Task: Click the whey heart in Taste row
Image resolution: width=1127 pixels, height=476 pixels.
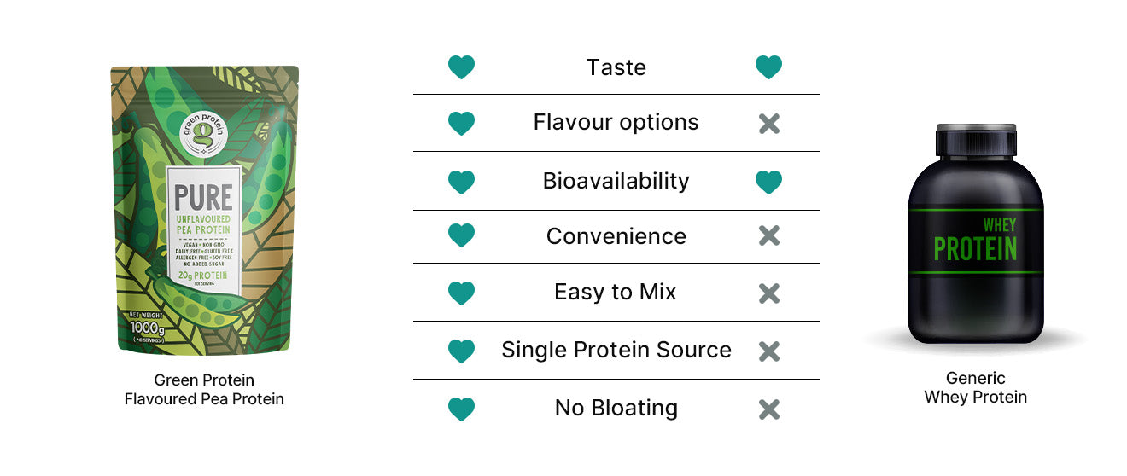Action: (x=768, y=67)
